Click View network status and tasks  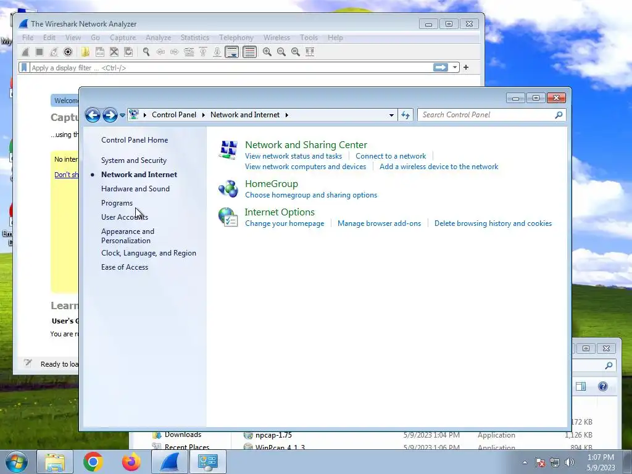(293, 156)
